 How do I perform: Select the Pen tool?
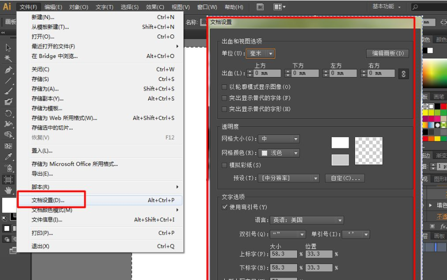8,69
